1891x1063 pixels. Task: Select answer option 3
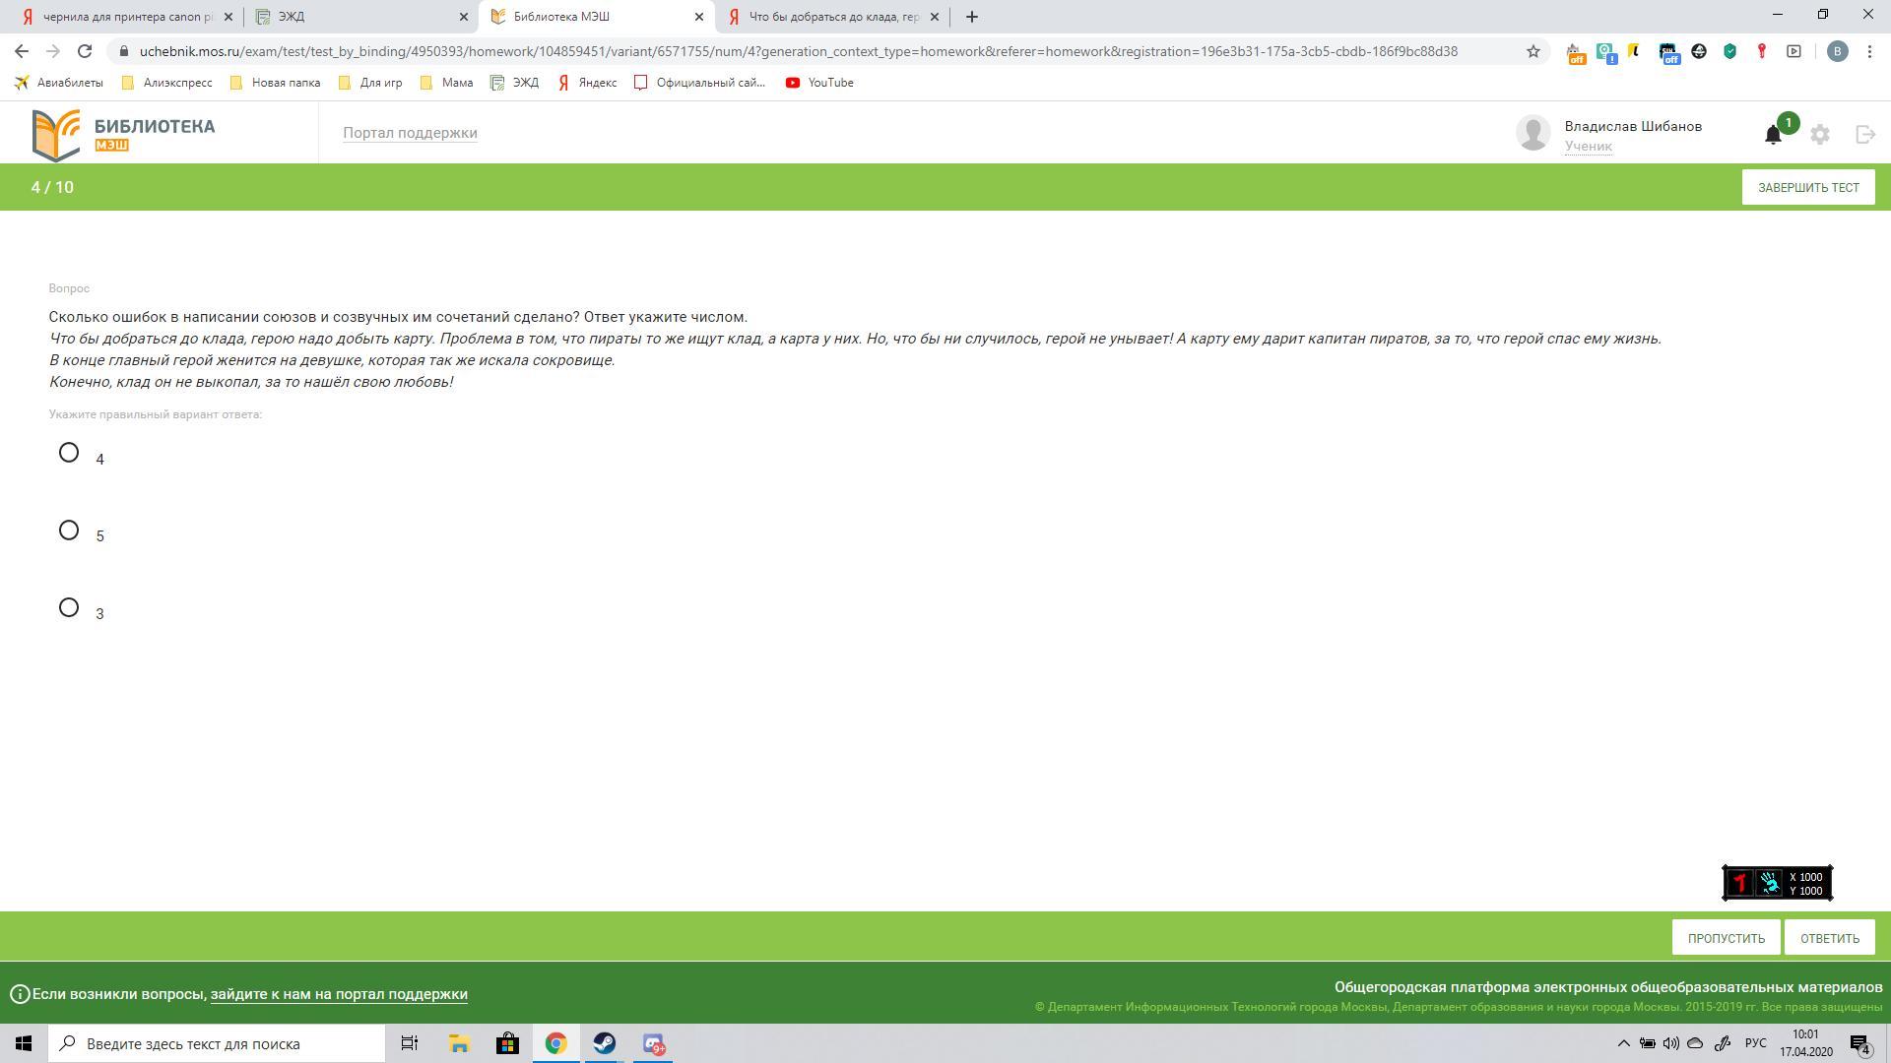click(x=69, y=607)
